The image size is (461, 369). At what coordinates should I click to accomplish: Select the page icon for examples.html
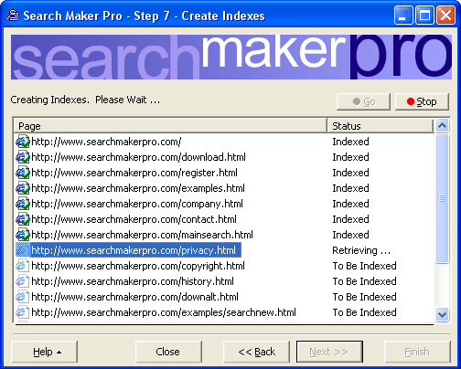point(23,188)
